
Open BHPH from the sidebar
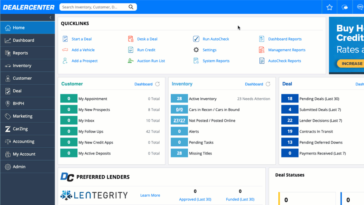tap(28, 103)
